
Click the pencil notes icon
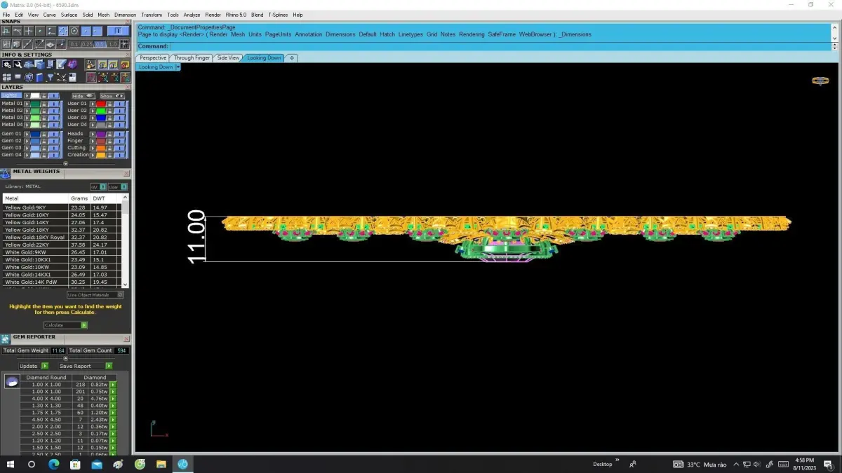point(61,64)
